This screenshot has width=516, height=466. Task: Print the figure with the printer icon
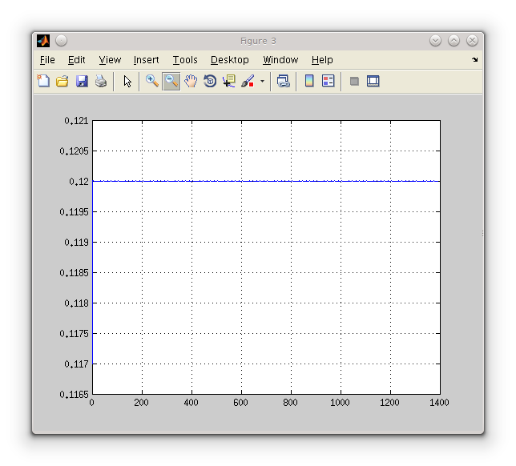[x=101, y=81]
